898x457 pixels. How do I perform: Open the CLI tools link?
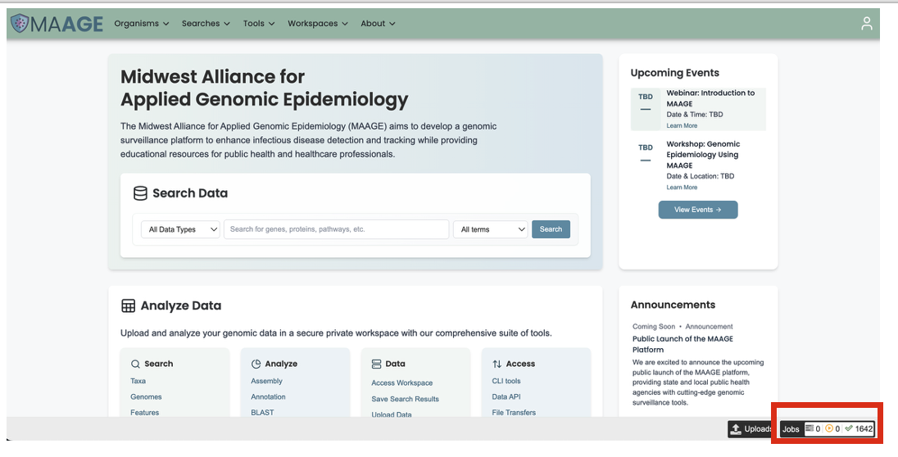506,381
